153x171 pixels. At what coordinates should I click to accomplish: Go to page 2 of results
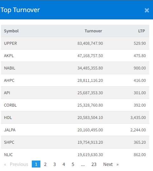[45, 164]
